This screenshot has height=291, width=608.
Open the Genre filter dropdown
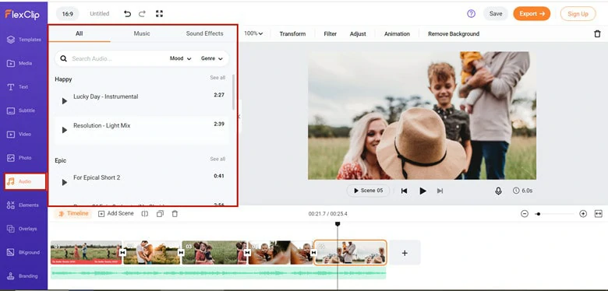[212, 58]
